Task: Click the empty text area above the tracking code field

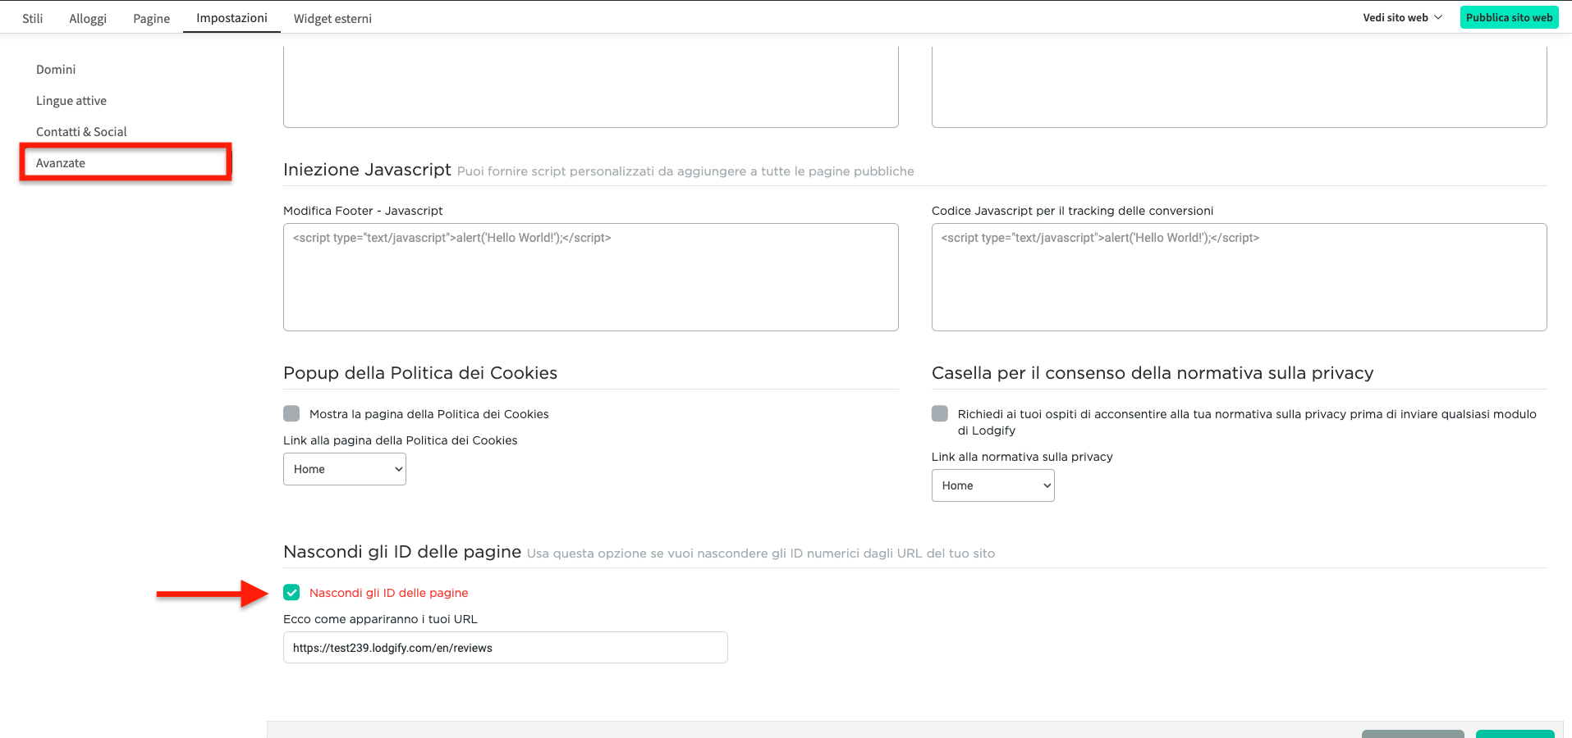Action: (1240, 87)
